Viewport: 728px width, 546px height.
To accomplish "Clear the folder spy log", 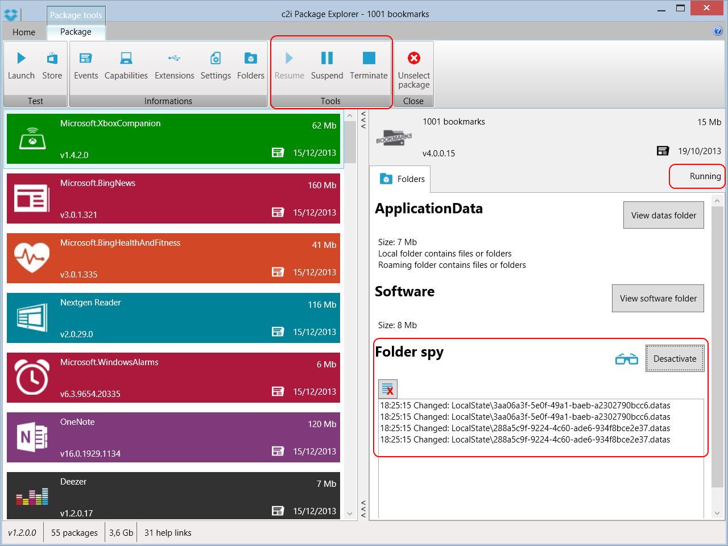I will click(x=388, y=389).
